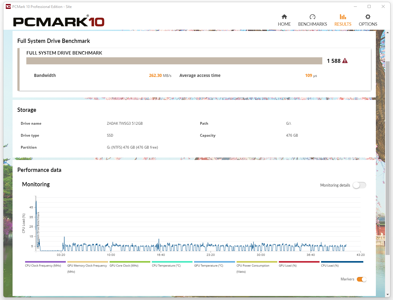Click the CPU load graph area
The width and height of the screenshot is (393, 300).
pos(198,224)
